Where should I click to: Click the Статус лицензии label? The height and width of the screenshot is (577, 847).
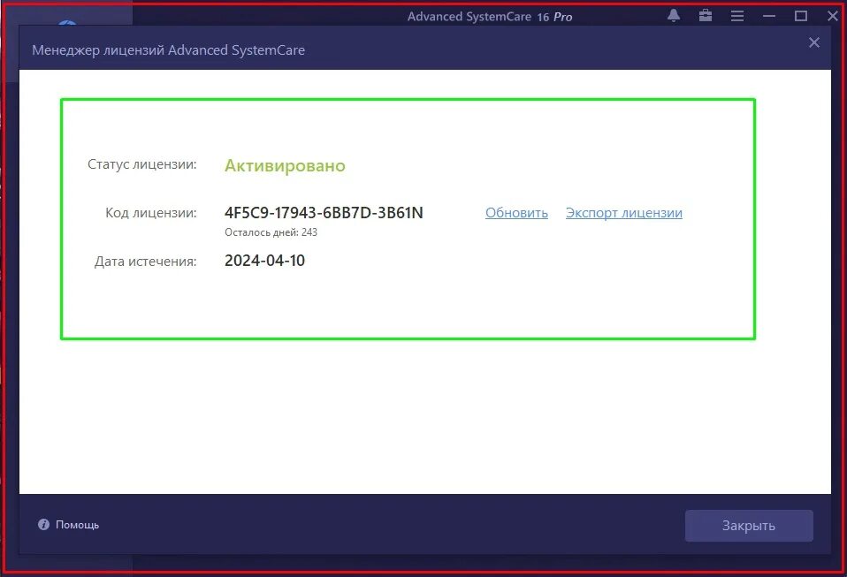(x=142, y=164)
